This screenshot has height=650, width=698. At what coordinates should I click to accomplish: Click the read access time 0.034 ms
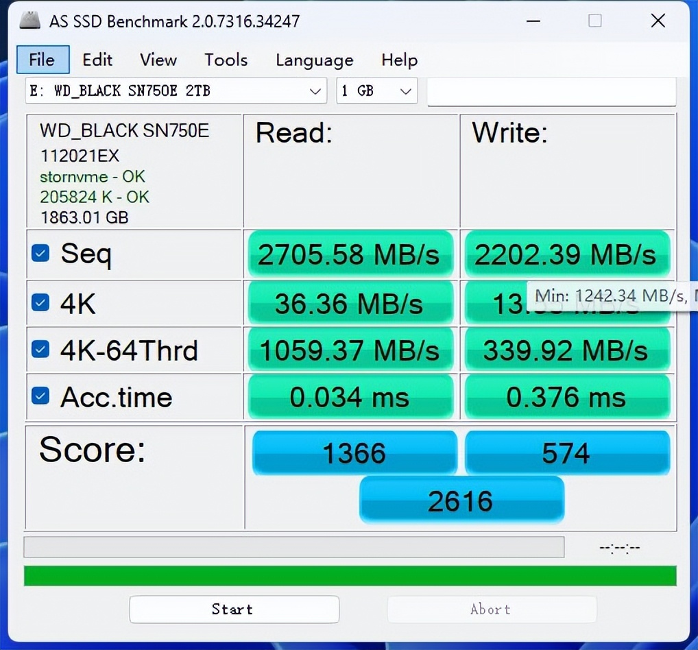coord(350,397)
